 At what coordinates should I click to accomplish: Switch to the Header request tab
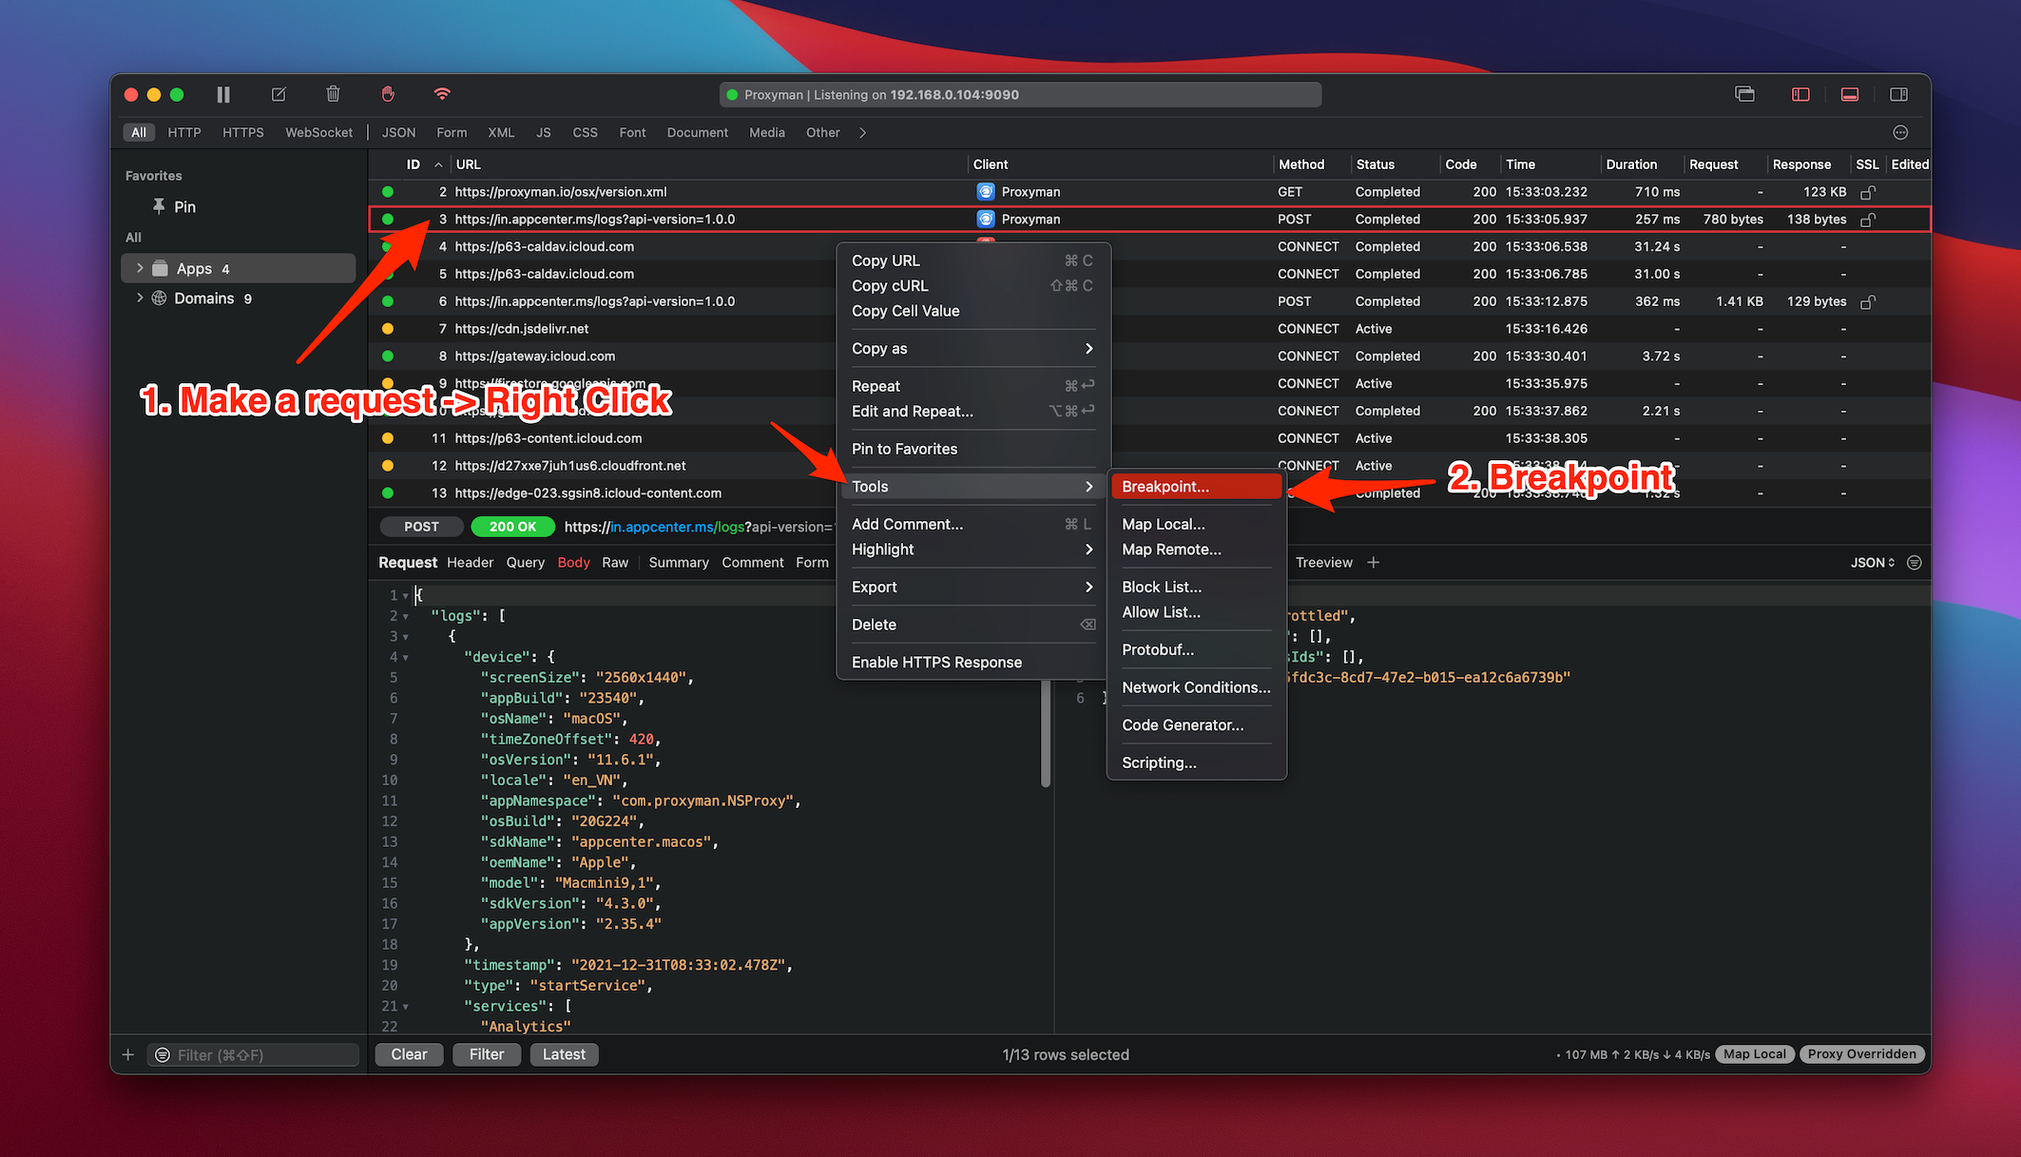point(470,563)
